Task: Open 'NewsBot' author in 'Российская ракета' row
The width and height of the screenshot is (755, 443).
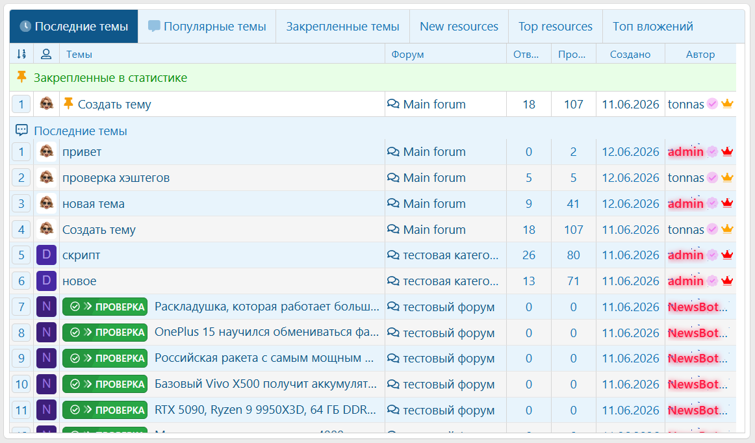Action: point(697,359)
